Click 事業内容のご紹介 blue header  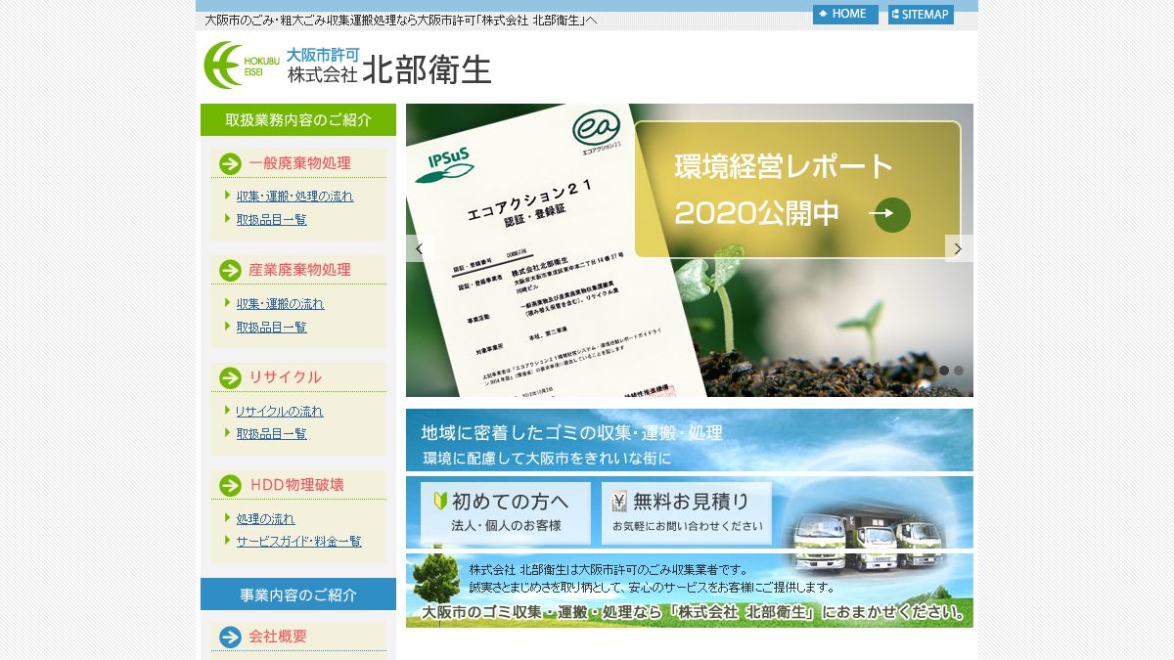pyautogui.click(x=298, y=594)
